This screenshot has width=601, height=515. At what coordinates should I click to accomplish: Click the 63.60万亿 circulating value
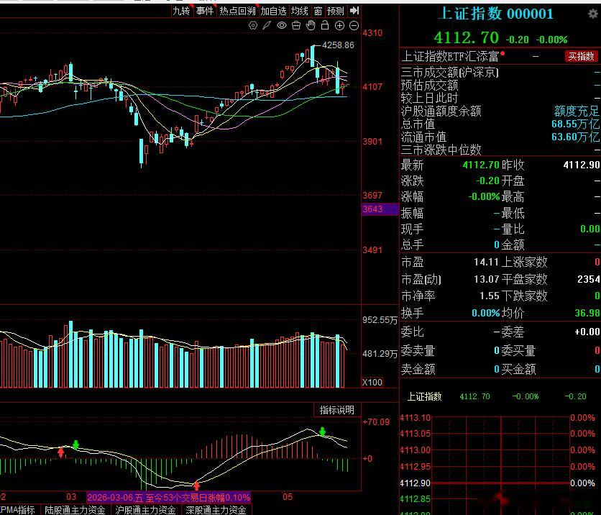click(x=575, y=137)
